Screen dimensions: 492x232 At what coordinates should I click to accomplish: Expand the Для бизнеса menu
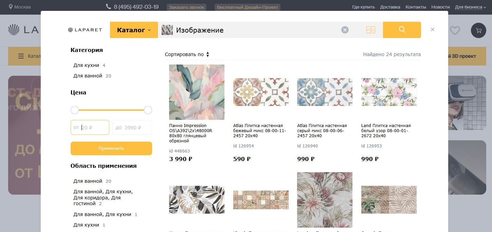coord(470,7)
